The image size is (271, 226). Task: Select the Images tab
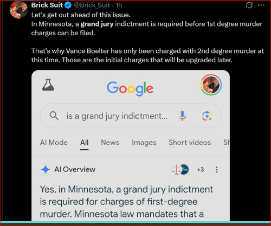pos(144,143)
